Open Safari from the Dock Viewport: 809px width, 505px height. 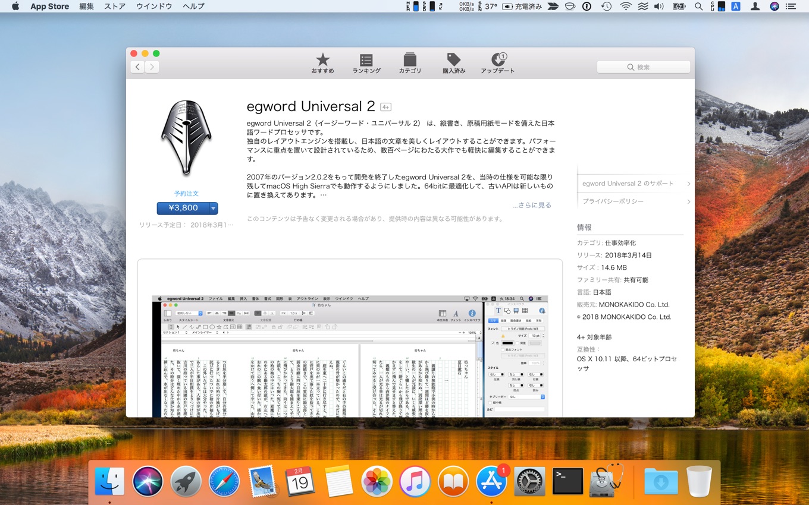[x=224, y=481]
